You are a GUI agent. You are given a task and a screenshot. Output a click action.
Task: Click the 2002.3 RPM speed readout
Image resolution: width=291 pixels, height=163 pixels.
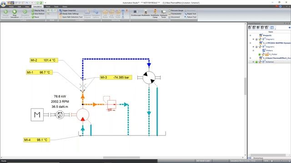point(60,101)
